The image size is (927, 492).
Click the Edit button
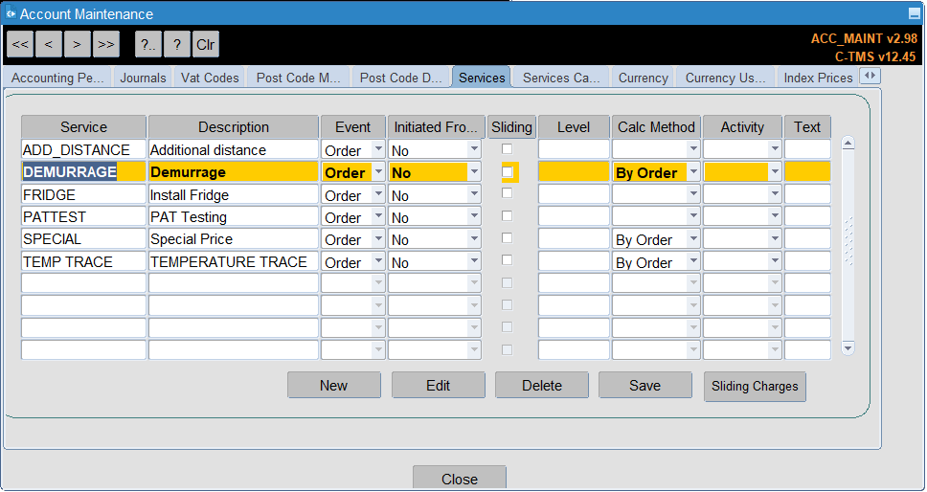pyautogui.click(x=438, y=385)
